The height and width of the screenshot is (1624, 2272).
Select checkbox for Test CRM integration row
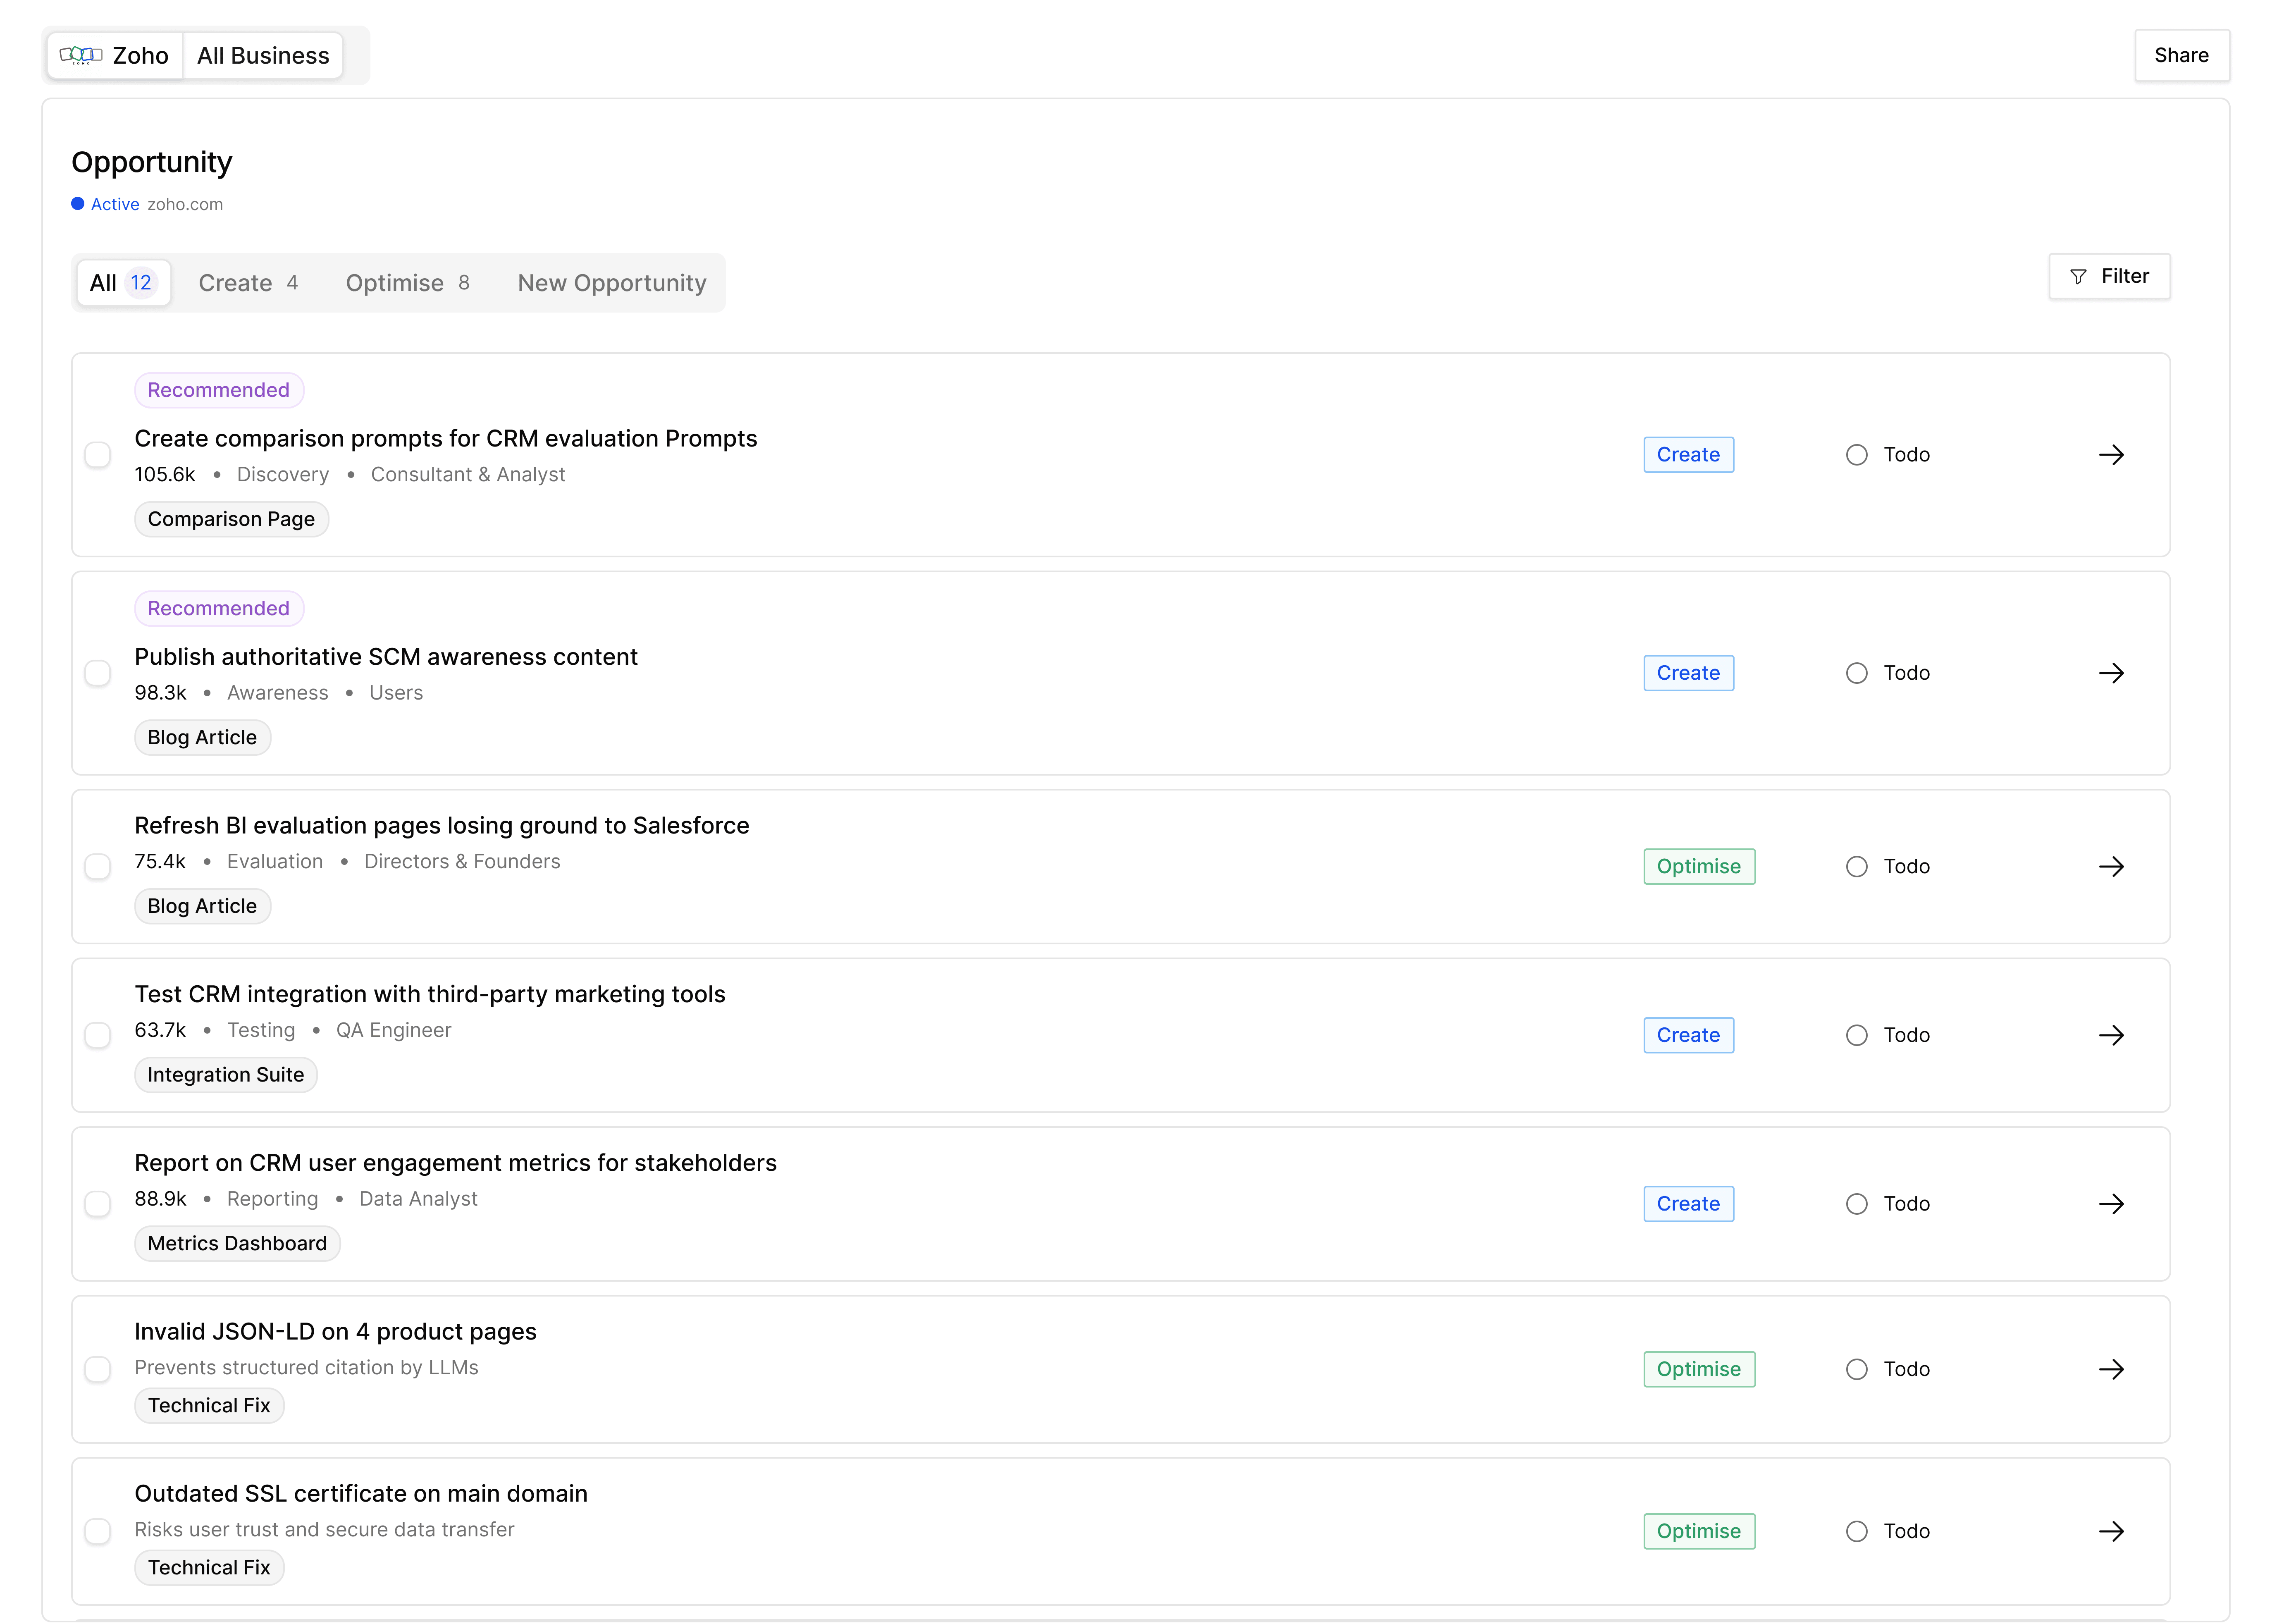(x=98, y=1035)
